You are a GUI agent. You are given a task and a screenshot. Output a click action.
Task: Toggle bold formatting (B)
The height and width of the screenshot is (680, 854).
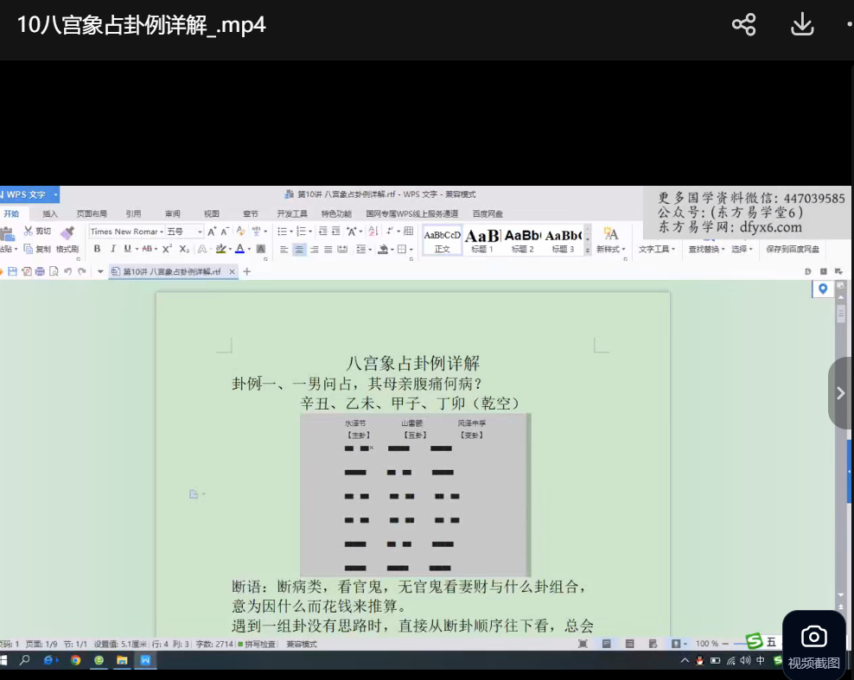[97, 249]
